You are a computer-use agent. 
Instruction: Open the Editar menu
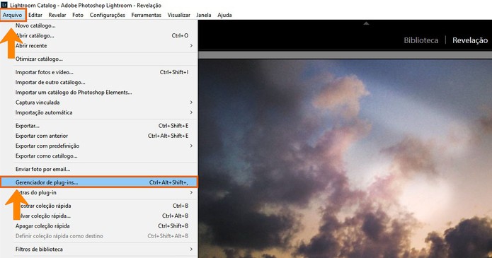[35, 15]
